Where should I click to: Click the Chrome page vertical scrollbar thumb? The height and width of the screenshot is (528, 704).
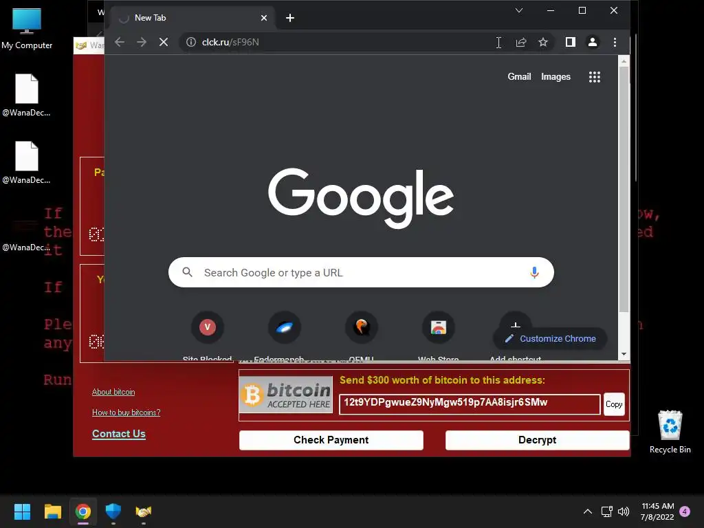624,189
